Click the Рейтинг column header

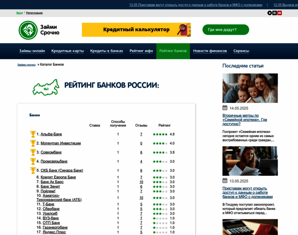pyautogui.click(x=165, y=125)
